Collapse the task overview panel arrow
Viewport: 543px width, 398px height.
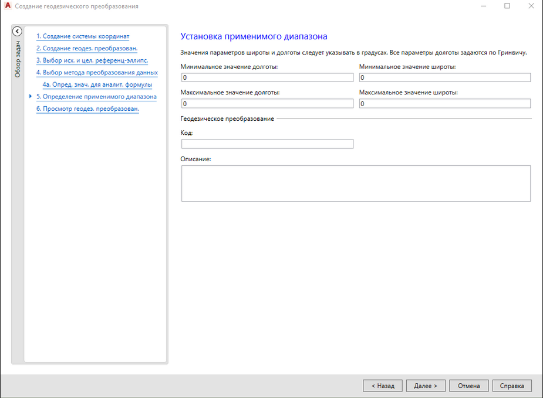point(17,32)
